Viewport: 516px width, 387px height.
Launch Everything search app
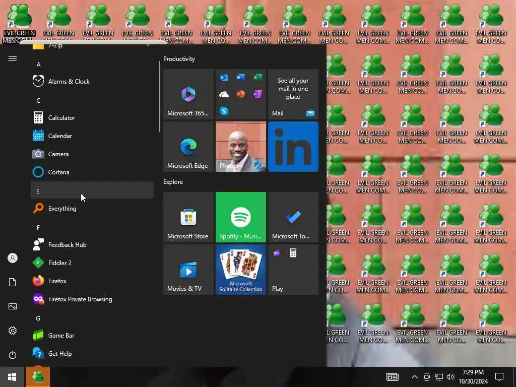[92, 208]
